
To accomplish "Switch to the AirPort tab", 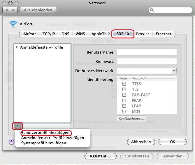I will [x=29, y=34].
